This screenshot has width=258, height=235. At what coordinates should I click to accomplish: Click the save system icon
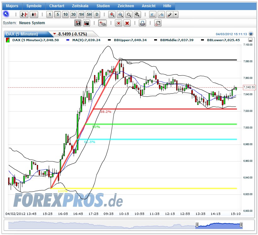click(x=78, y=23)
